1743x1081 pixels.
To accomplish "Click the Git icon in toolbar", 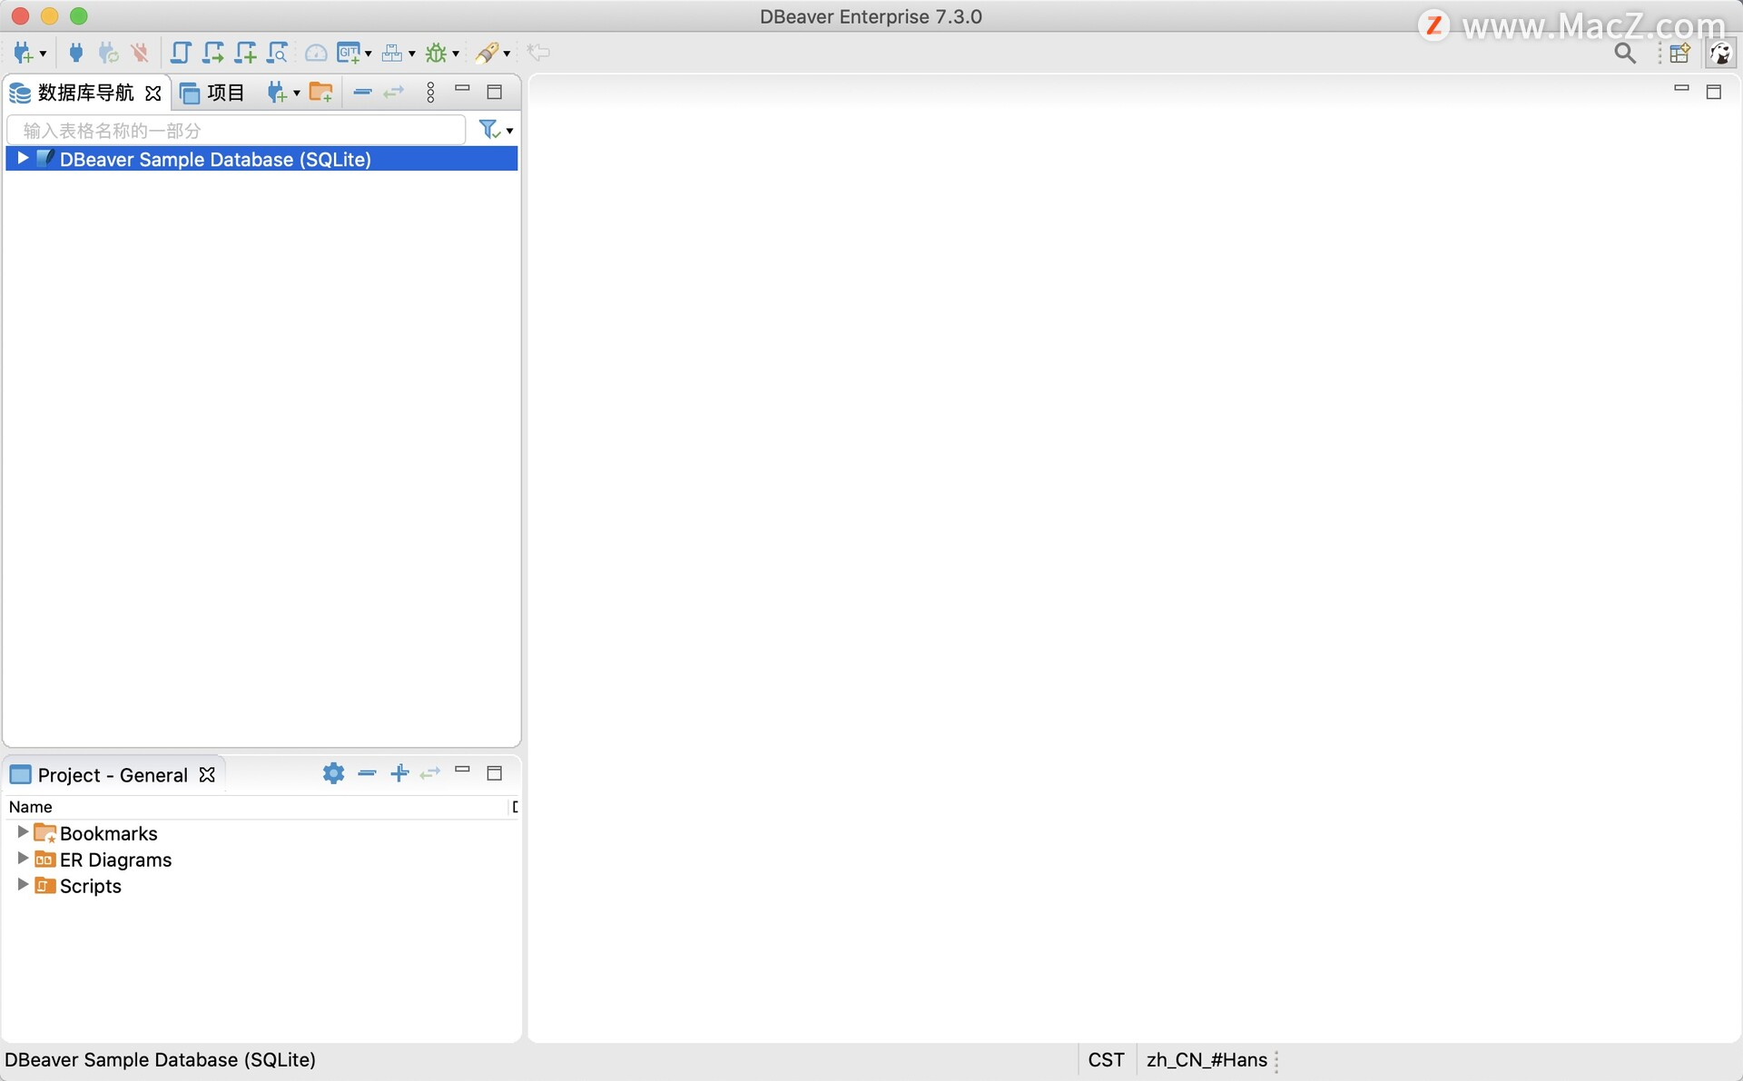I will (x=348, y=54).
